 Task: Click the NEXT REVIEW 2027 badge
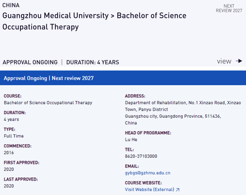(229, 8)
